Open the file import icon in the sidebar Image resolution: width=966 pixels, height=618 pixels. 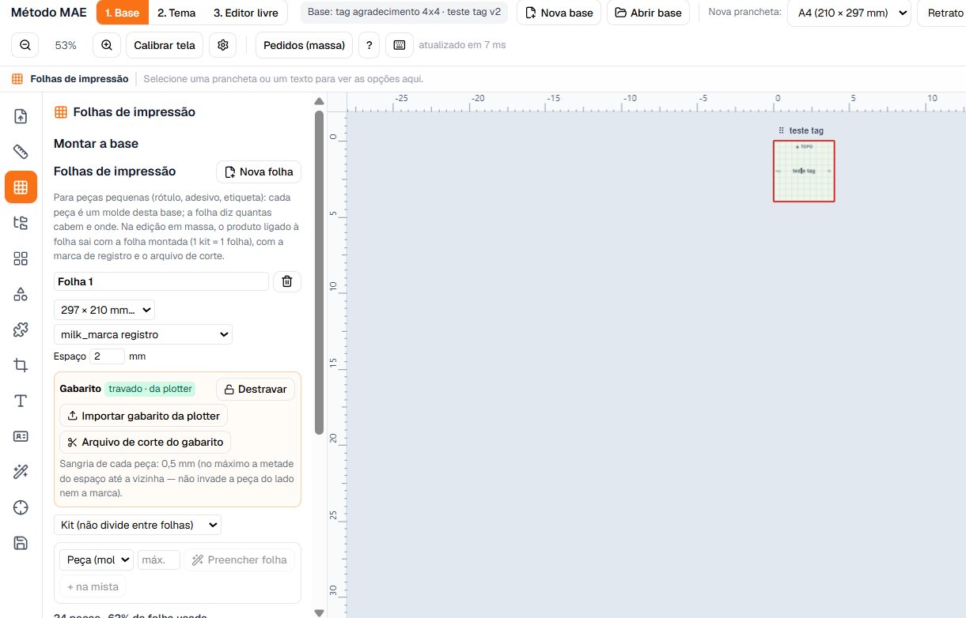point(21,116)
